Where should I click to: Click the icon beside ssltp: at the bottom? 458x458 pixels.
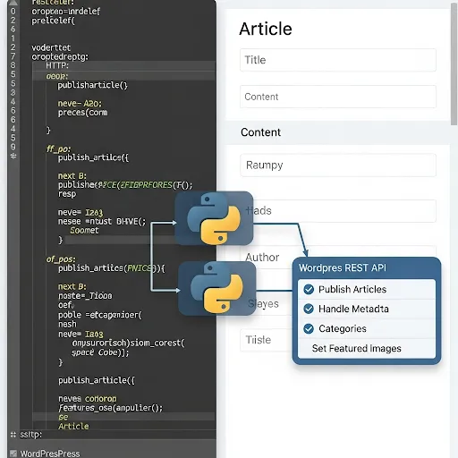(x=13, y=435)
